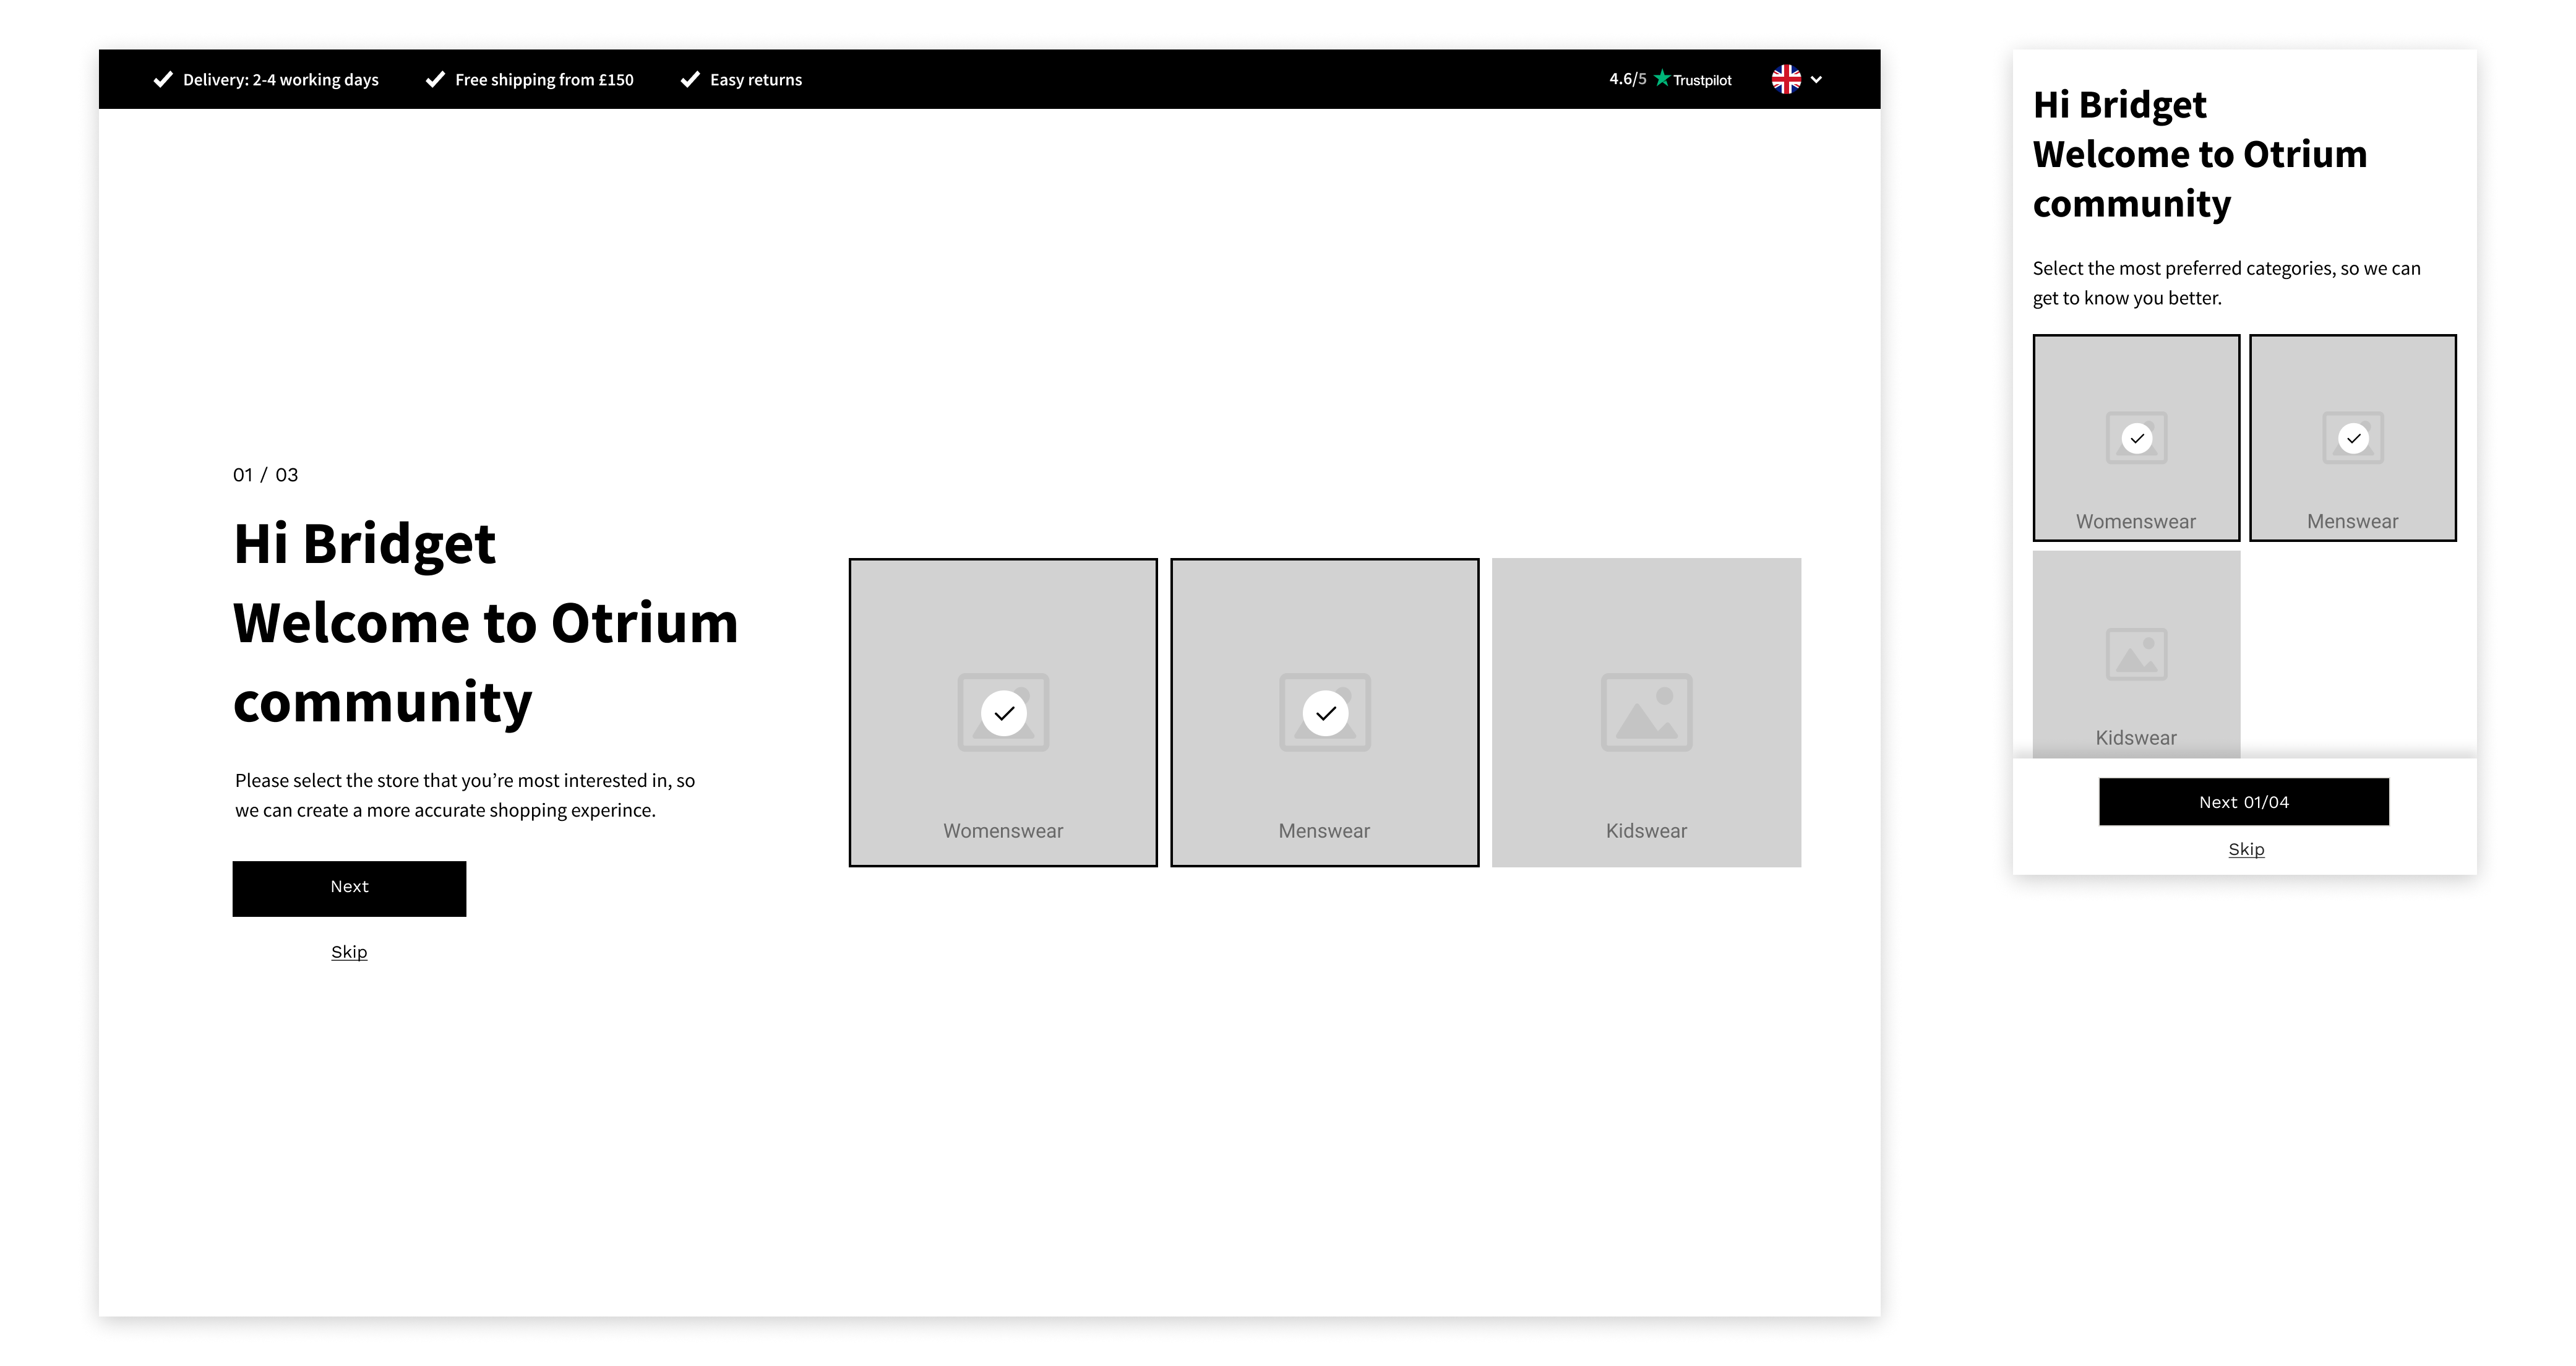Click the Free shipping checkmark icon
The width and height of the screenshot is (2576, 1366).
[x=435, y=79]
